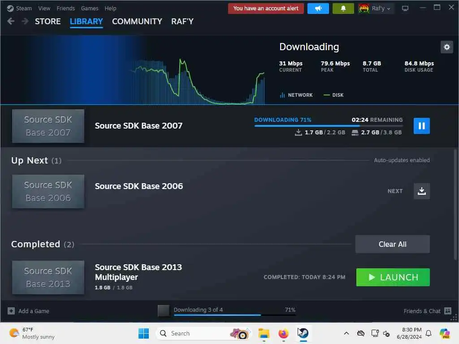Go forward with the right arrow

25,21
